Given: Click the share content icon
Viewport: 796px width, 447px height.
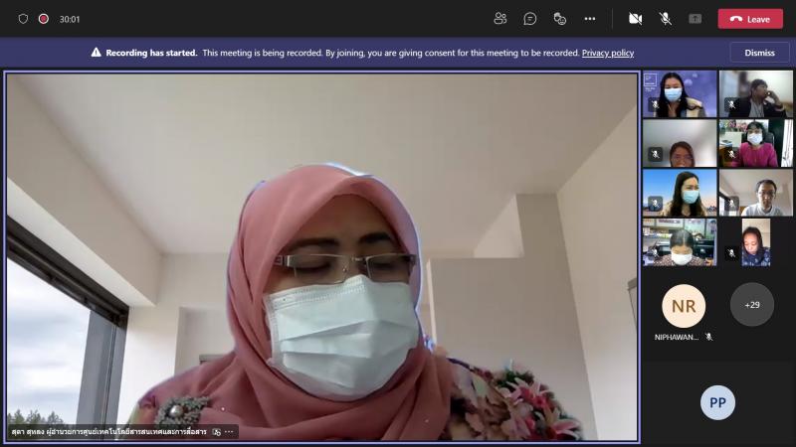Looking at the screenshot, I should [695, 19].
